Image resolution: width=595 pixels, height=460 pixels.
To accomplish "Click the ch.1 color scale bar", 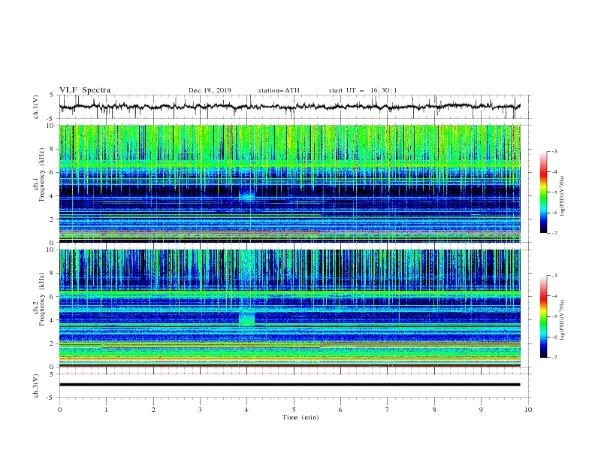I will 543,192.
